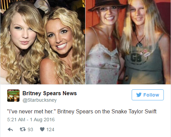171x137 pixels.
Task: Click the "I've never met her." quote text
Action: pos(31,112)
